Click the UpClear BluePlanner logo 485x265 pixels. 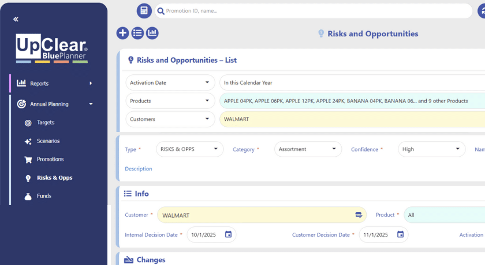pyautogui.click(x=52, y=48)
